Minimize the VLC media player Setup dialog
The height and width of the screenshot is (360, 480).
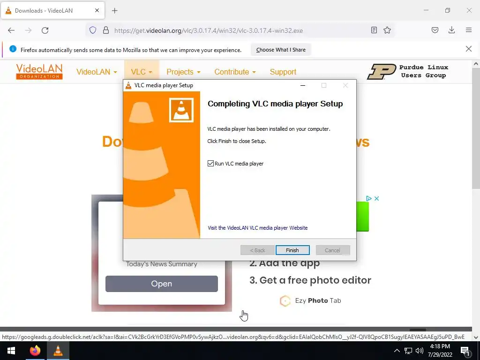click(303, 85)
